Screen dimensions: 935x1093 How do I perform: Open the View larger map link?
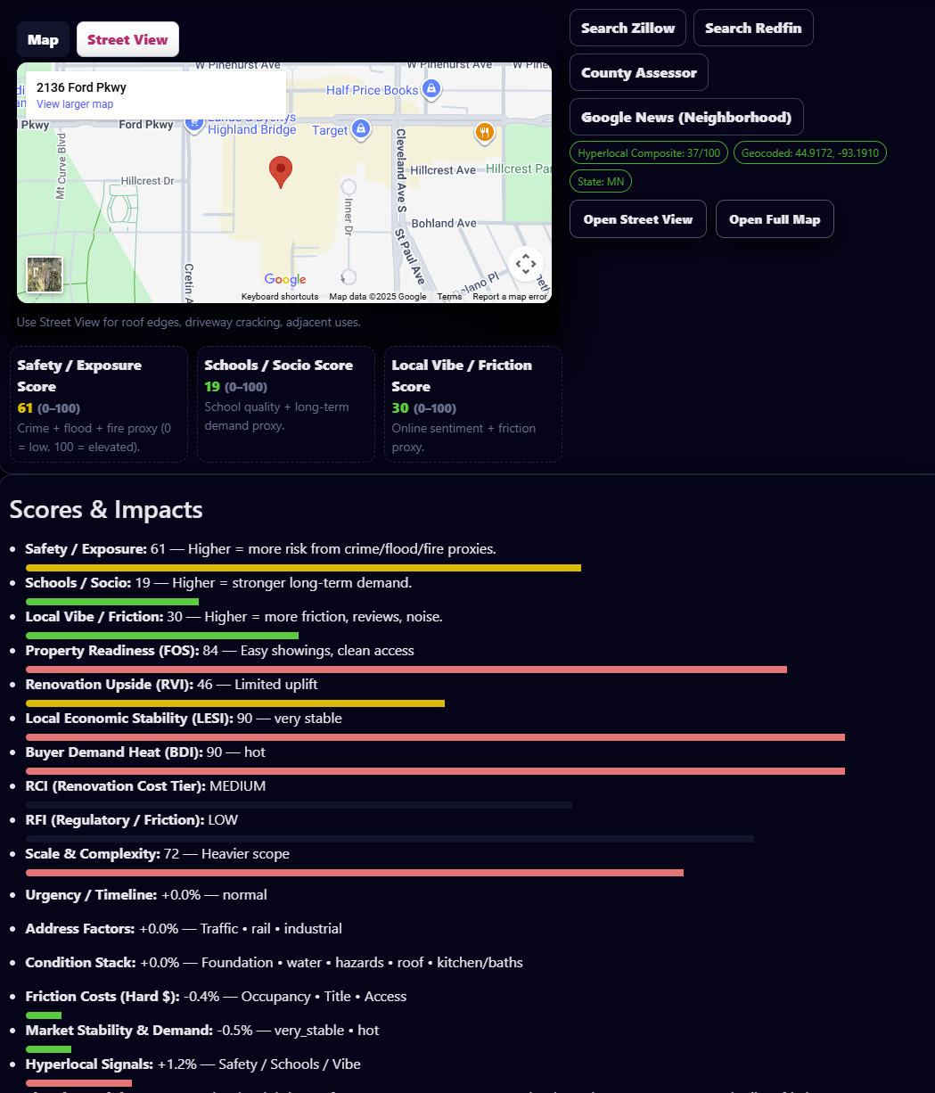tap(75, 103)
